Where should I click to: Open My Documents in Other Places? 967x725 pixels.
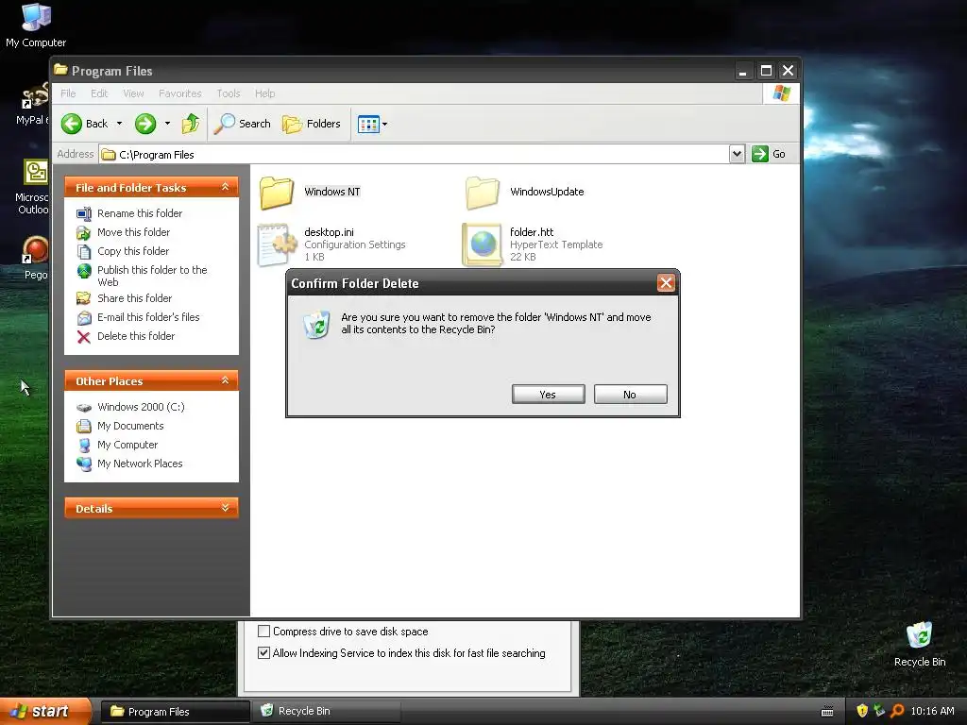pos(130,426)
